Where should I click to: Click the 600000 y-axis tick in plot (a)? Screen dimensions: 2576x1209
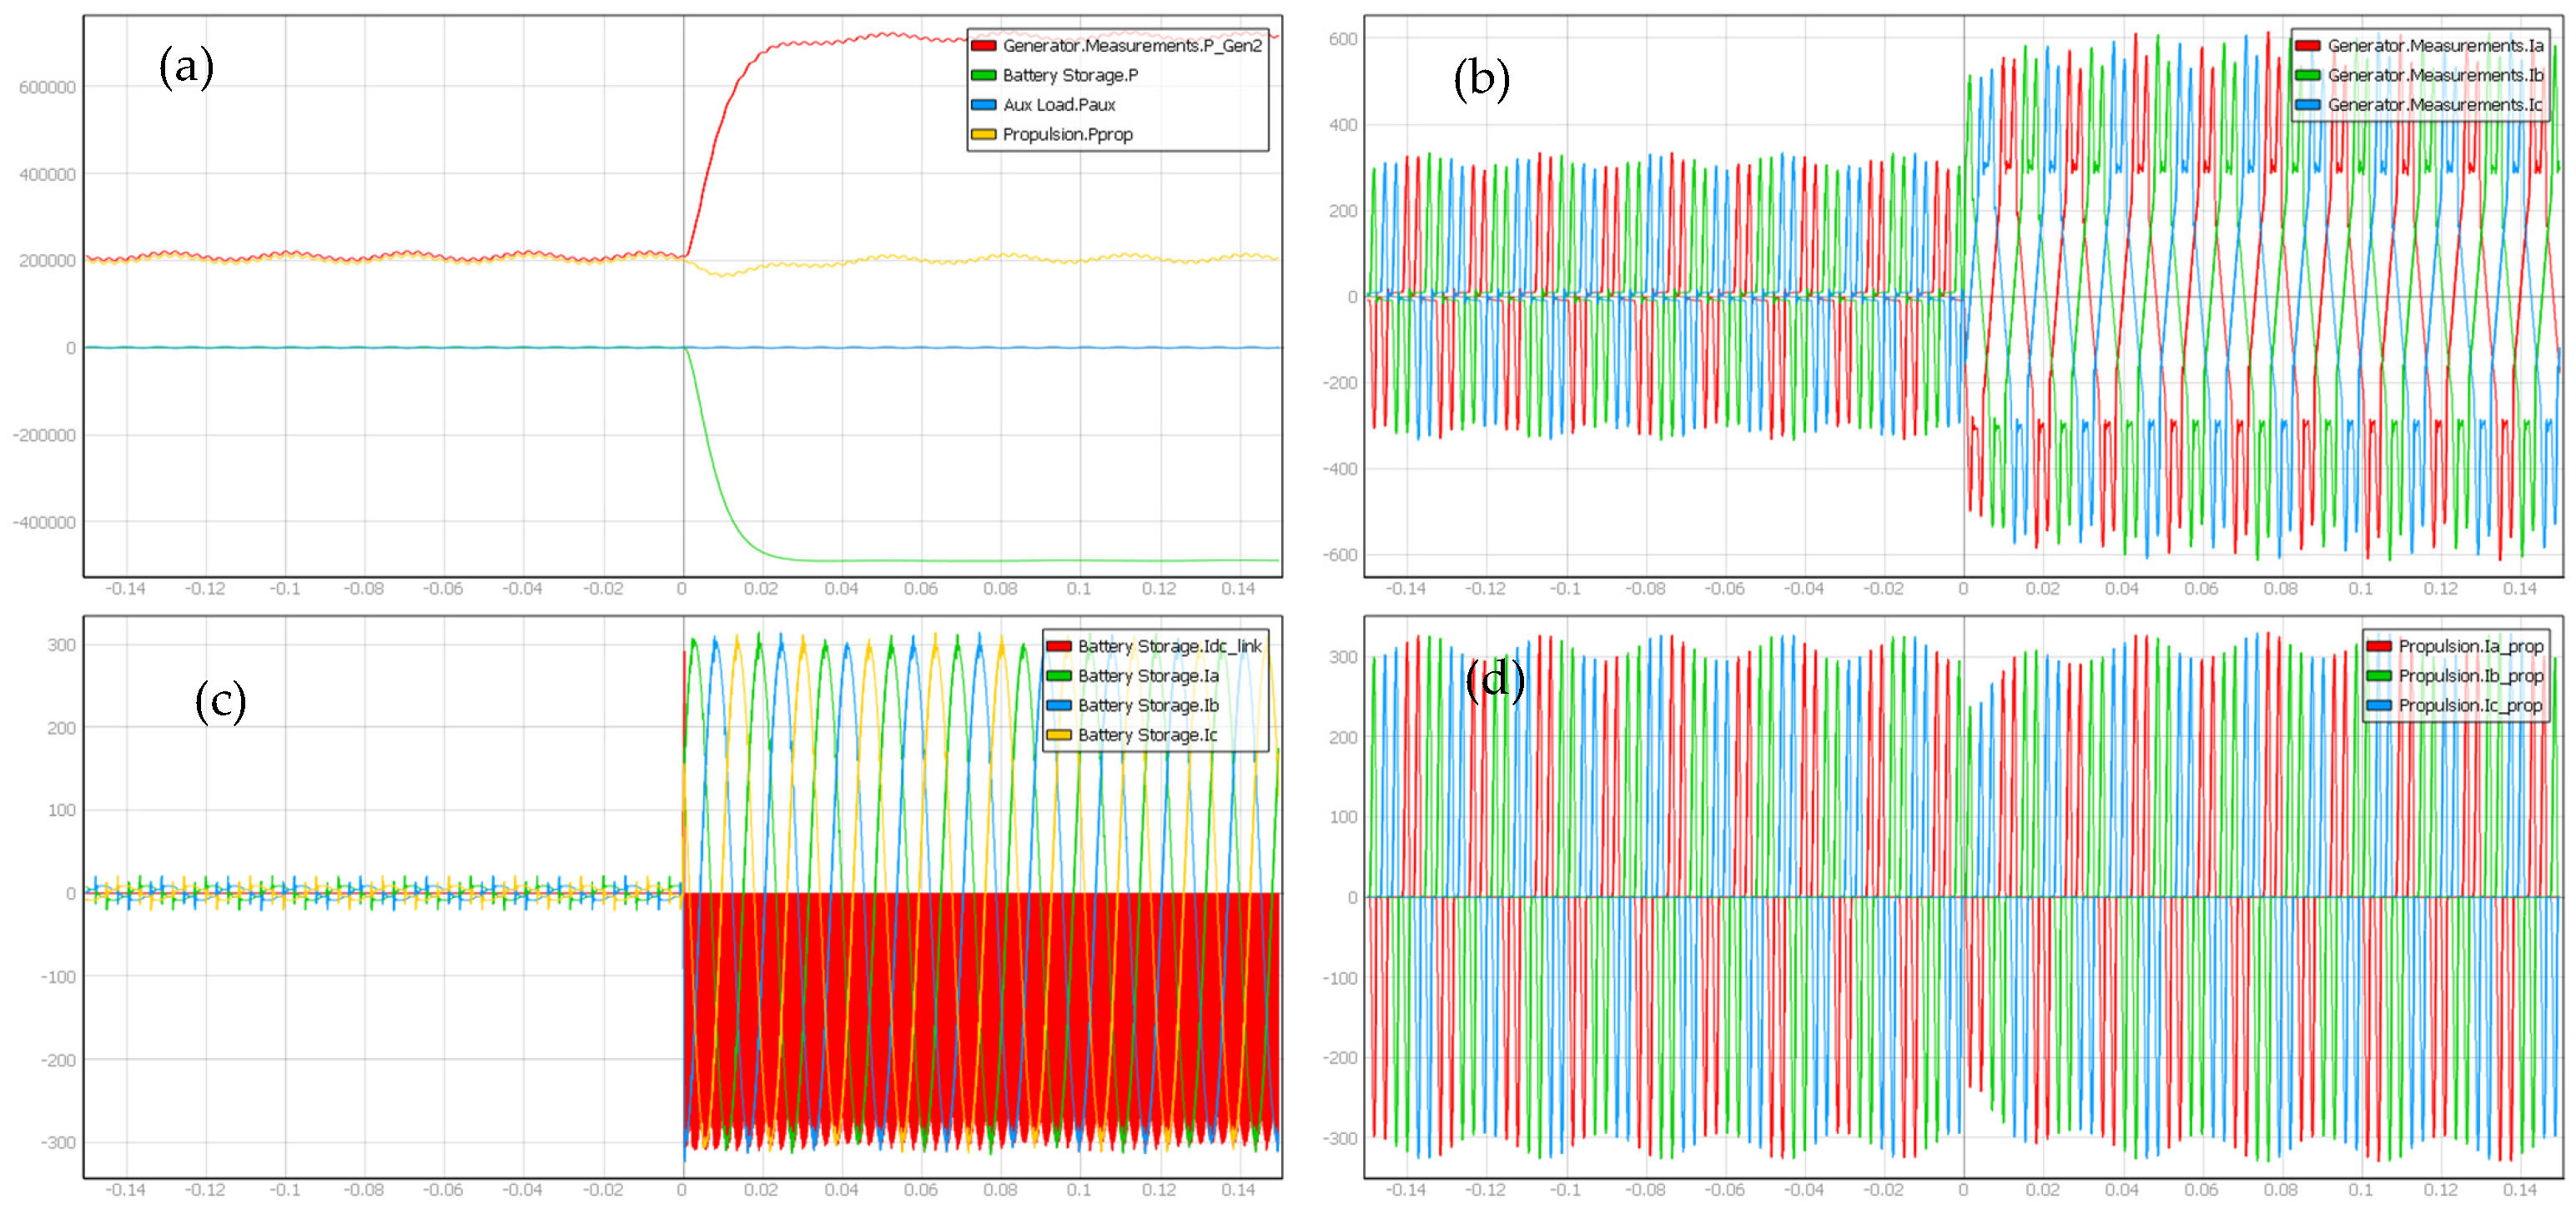(47, 88)
